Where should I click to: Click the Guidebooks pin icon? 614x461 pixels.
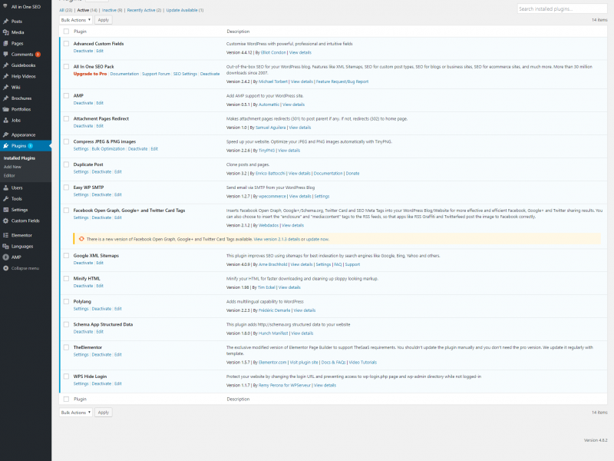[x=5, y=65]
